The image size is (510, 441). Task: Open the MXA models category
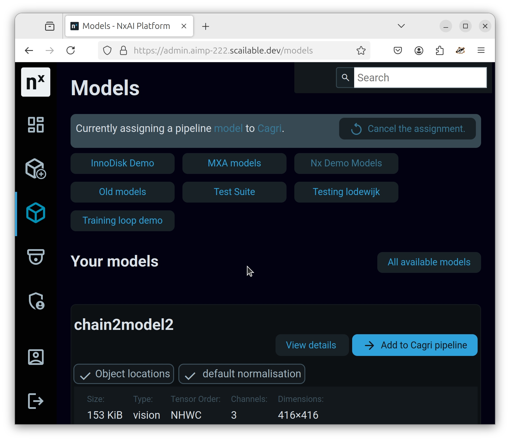pos(234,163)
